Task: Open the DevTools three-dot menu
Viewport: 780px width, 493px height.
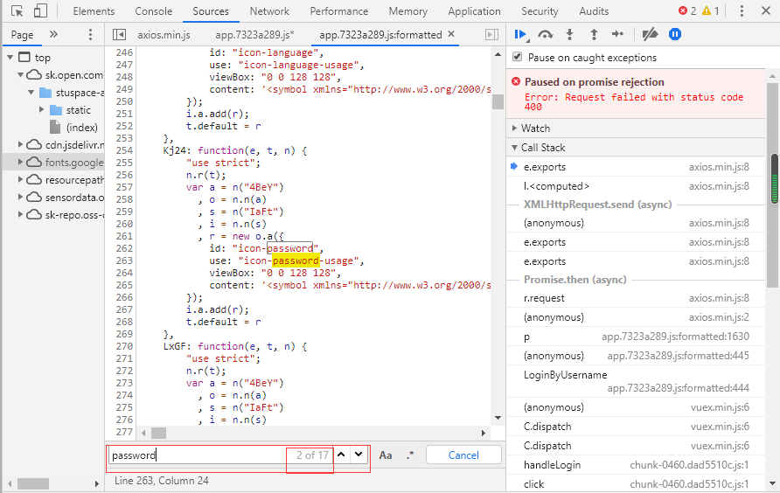Action: click(742, 11)
